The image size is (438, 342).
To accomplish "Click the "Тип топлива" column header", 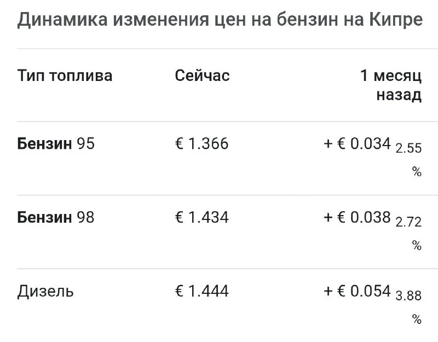I will pos(65,76).
